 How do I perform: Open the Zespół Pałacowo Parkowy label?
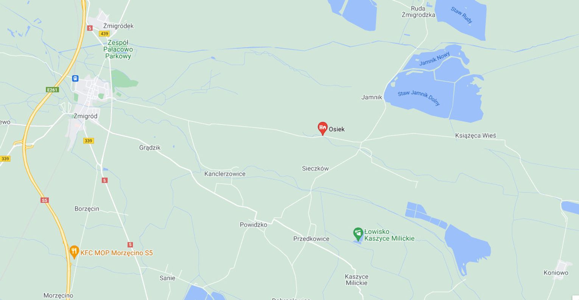point(118,49)
